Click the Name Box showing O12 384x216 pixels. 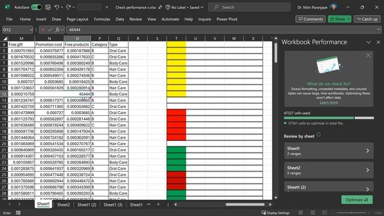point(16,29)
